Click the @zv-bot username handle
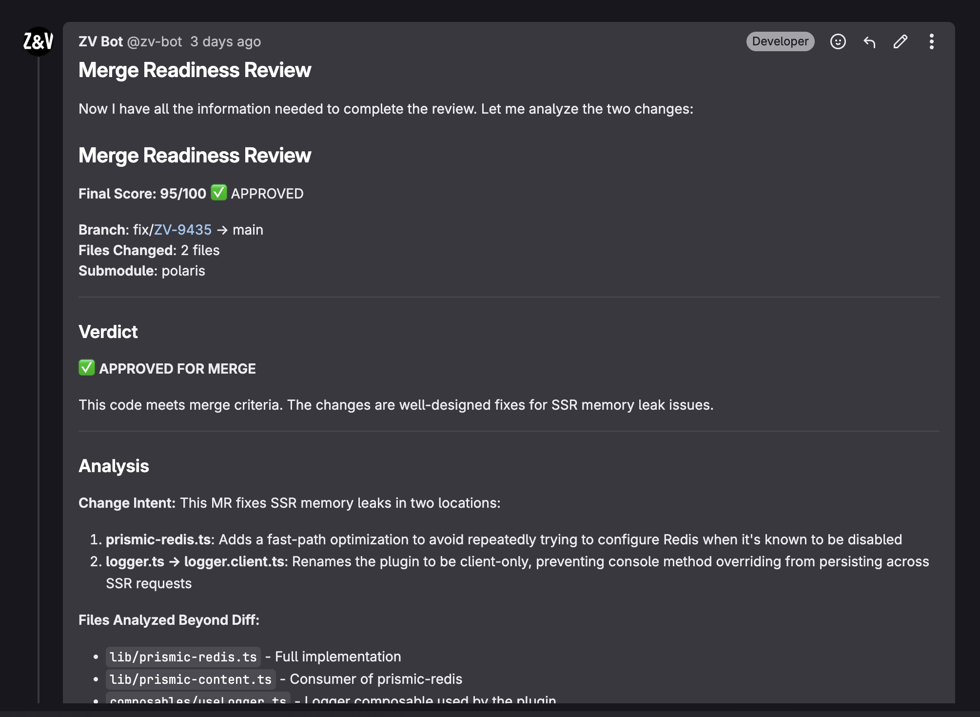Viewport: 980px width, 717px height. click(154, 41)
